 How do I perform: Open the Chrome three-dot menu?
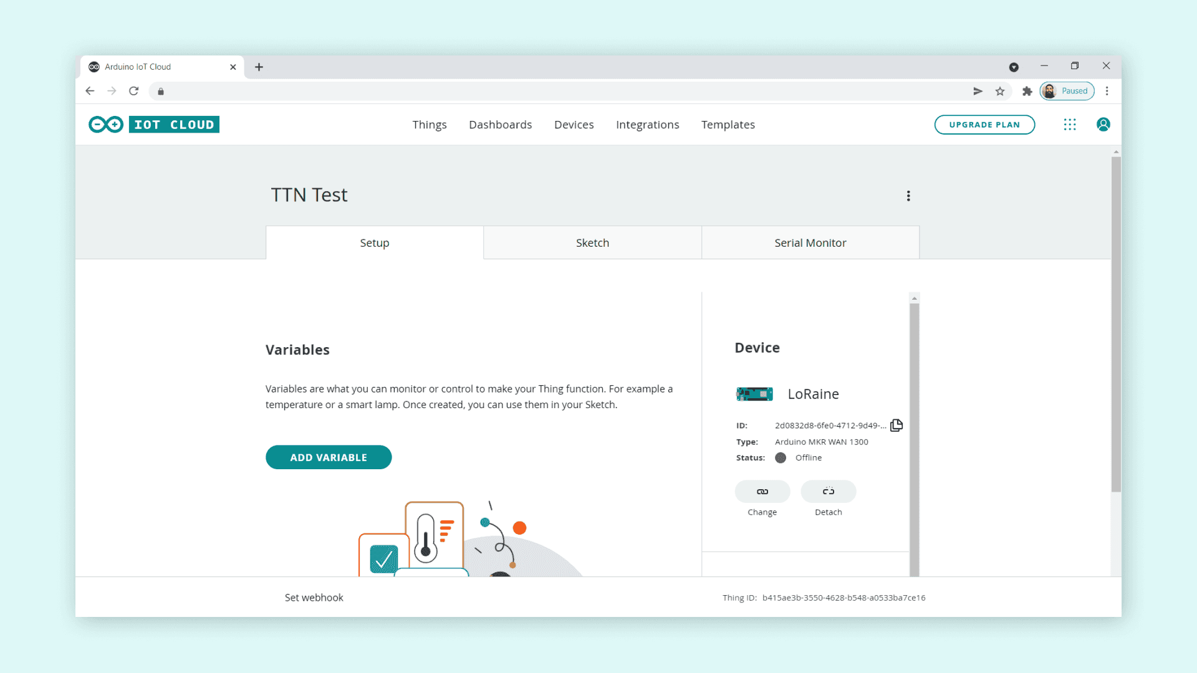click(1107, 91)
